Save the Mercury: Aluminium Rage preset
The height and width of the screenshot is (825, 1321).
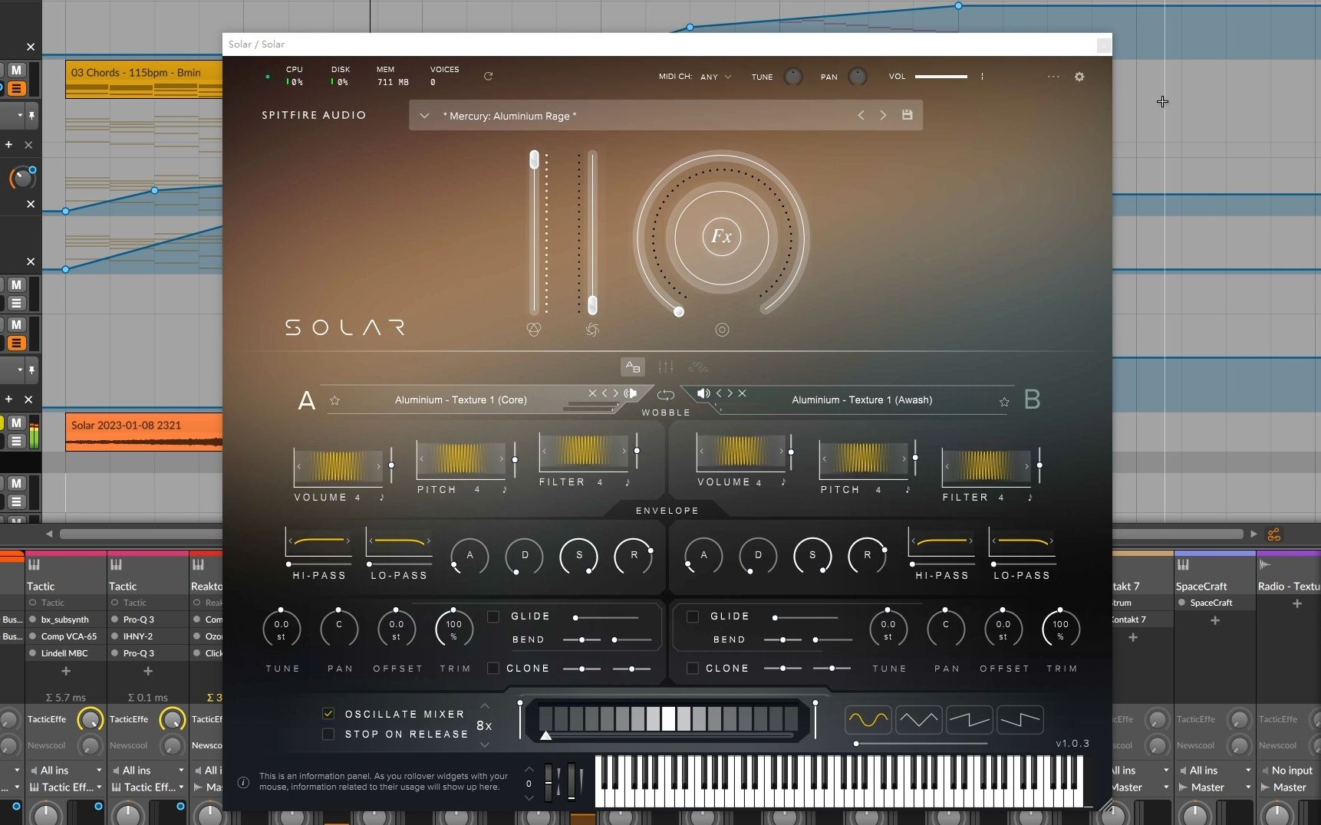point(907,115)
